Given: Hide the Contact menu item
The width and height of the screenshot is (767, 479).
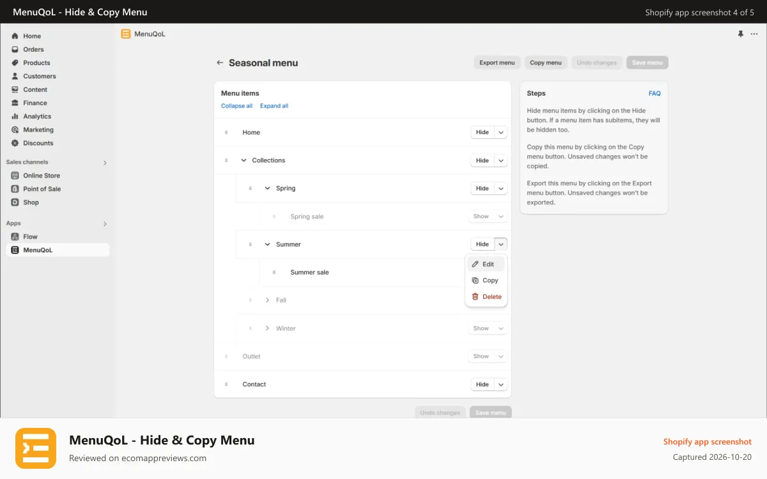Looking at the screenshot, I should point(483,384).
